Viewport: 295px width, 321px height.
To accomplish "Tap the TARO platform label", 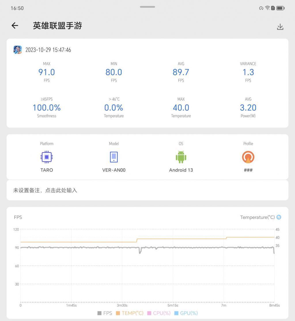I will tap(47, 170).
